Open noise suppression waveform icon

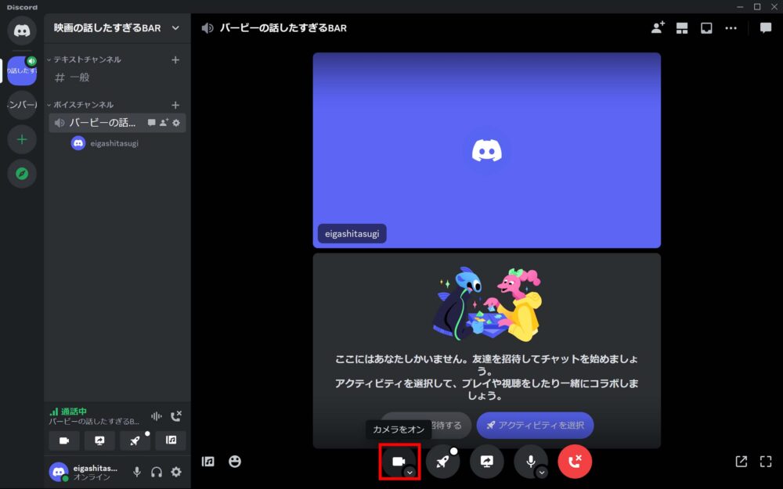tap(157, 416)
